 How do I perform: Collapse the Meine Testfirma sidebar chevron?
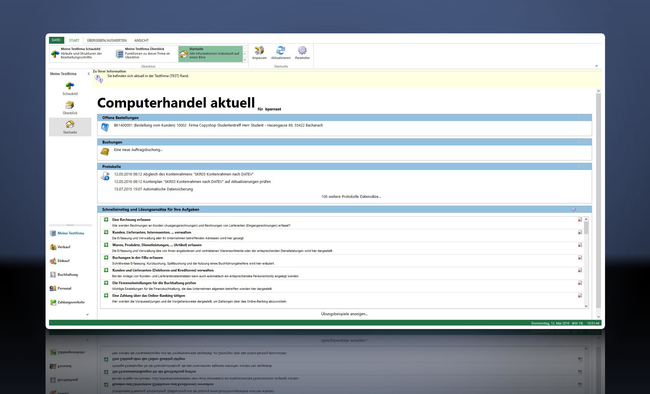click(88, 74)
